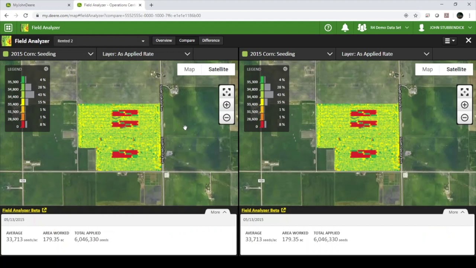Click the address bar URL
The image size is (476, 268).
(121, 16)
